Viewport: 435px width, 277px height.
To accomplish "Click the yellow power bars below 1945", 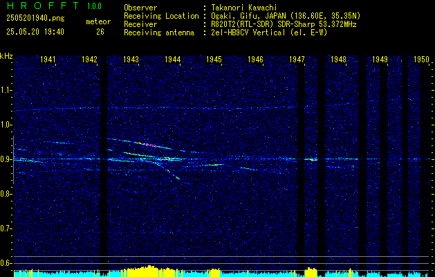I will (214, 272).
